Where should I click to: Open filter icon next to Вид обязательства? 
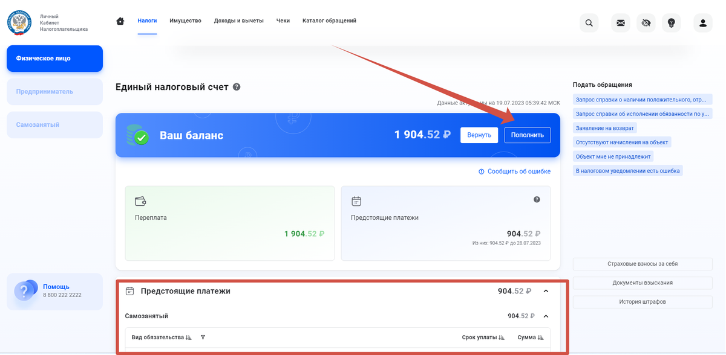203,337
